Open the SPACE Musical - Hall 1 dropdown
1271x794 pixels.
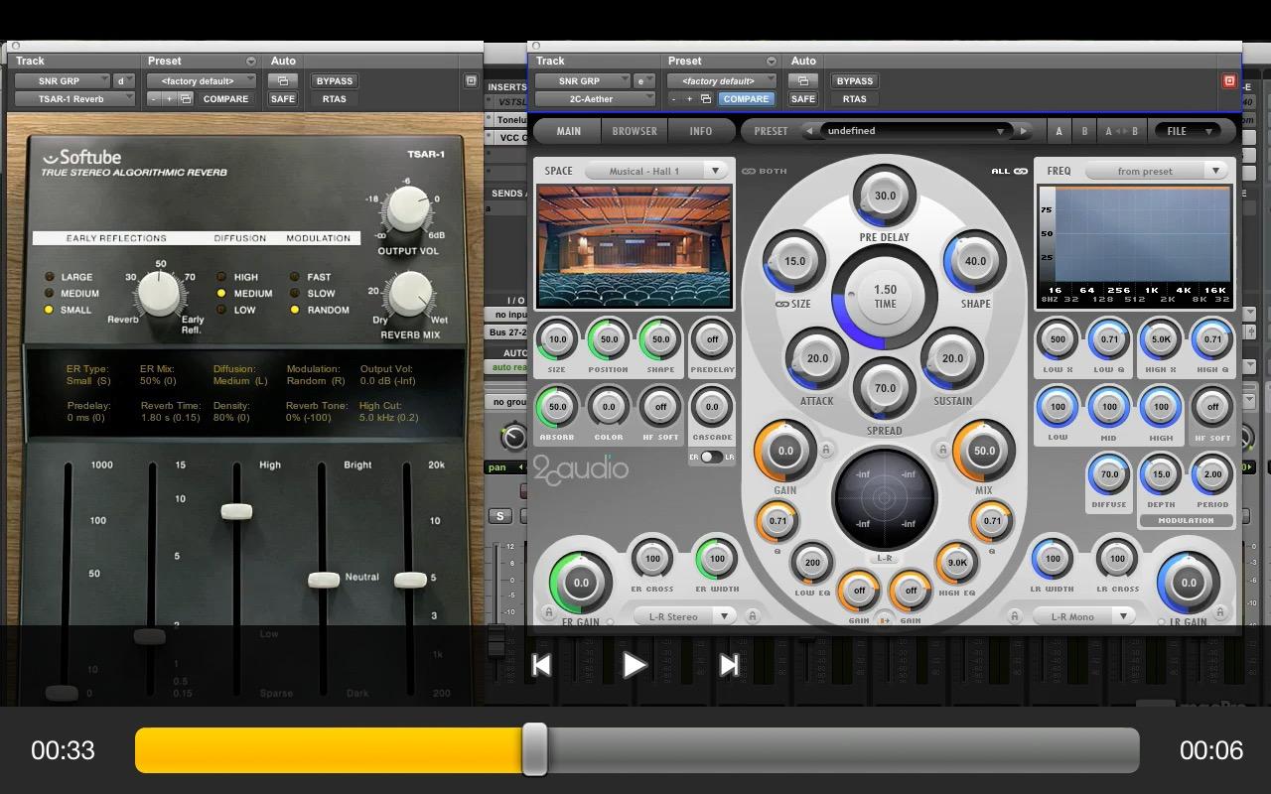[x=656, y=171]
